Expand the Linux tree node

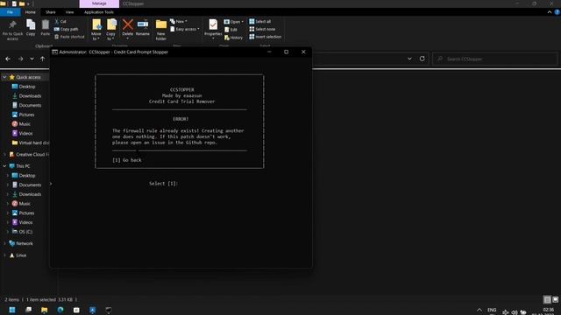pos(4,255)
